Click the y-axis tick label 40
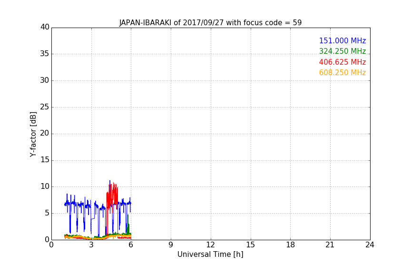This screenshot has width=411, height=274. tap(45, 27)
